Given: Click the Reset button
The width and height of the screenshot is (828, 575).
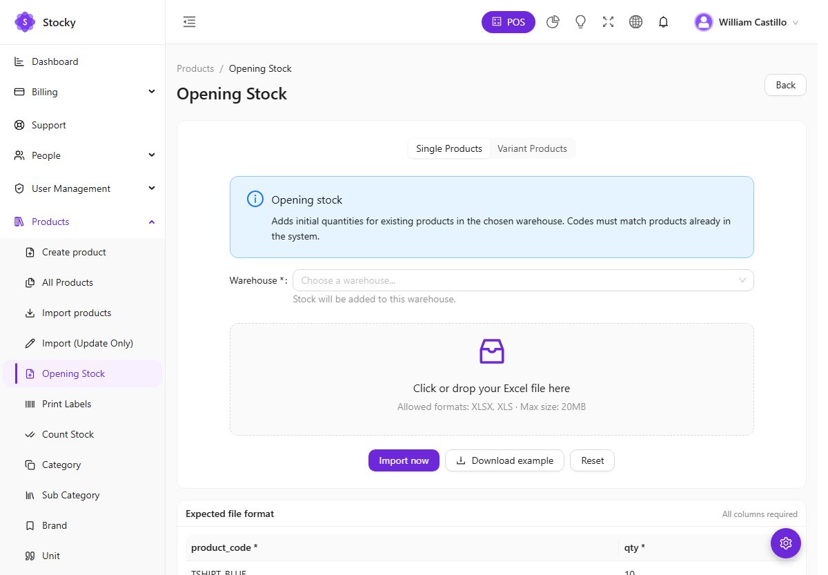Looking at the screenshot, I should click(x=592, y=460).
